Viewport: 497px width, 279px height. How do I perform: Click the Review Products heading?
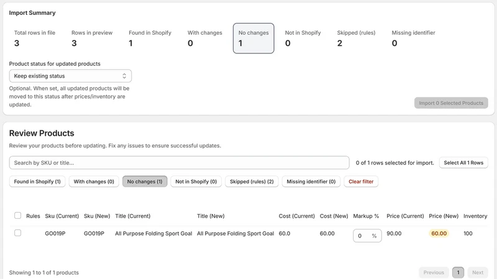coord(42,133)
